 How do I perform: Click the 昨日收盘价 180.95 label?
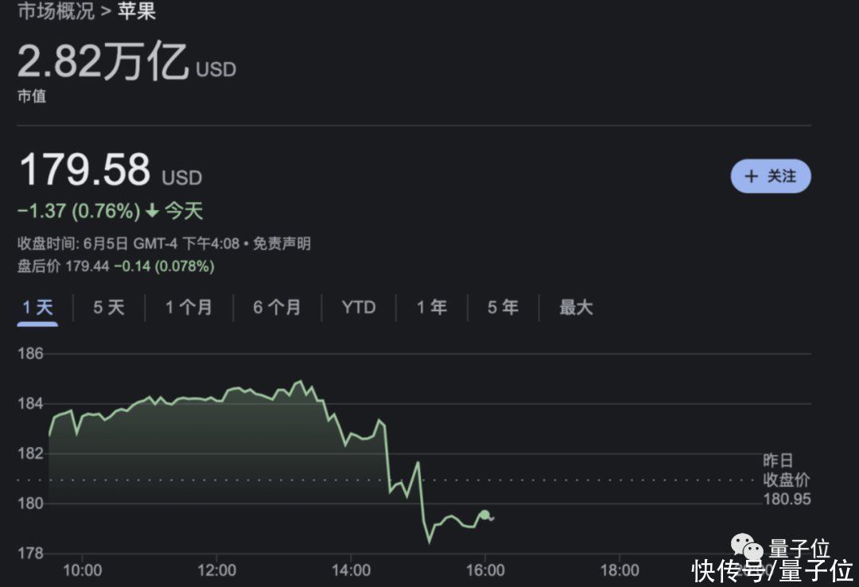[x=785, y=480]
